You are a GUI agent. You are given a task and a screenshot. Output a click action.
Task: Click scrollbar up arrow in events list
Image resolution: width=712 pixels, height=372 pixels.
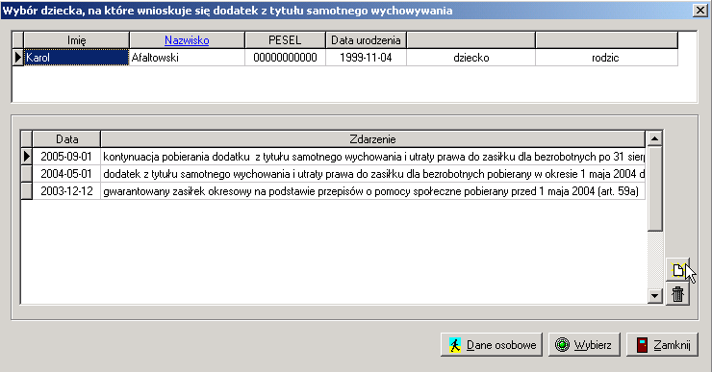[654, 137]
